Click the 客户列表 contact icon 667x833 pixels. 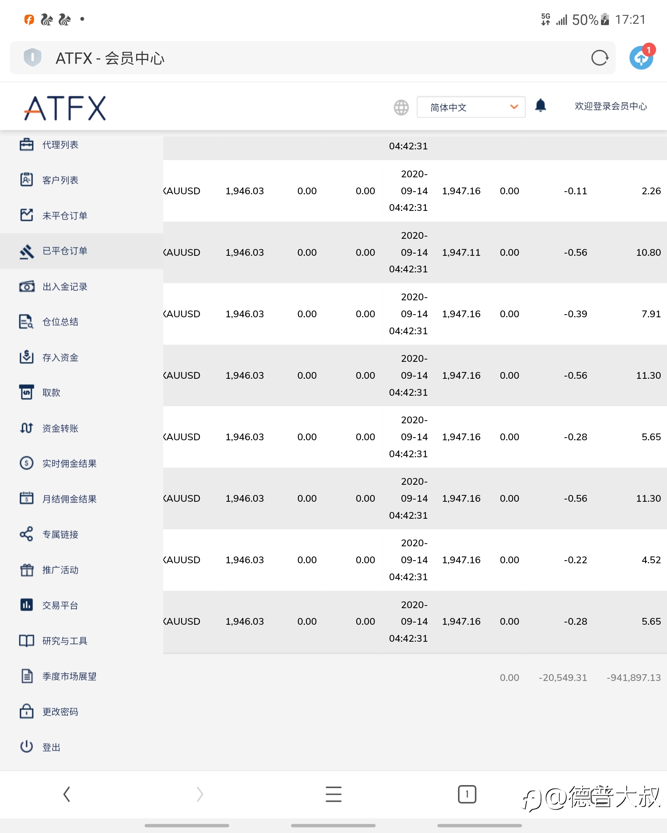[x=27, y=180]
